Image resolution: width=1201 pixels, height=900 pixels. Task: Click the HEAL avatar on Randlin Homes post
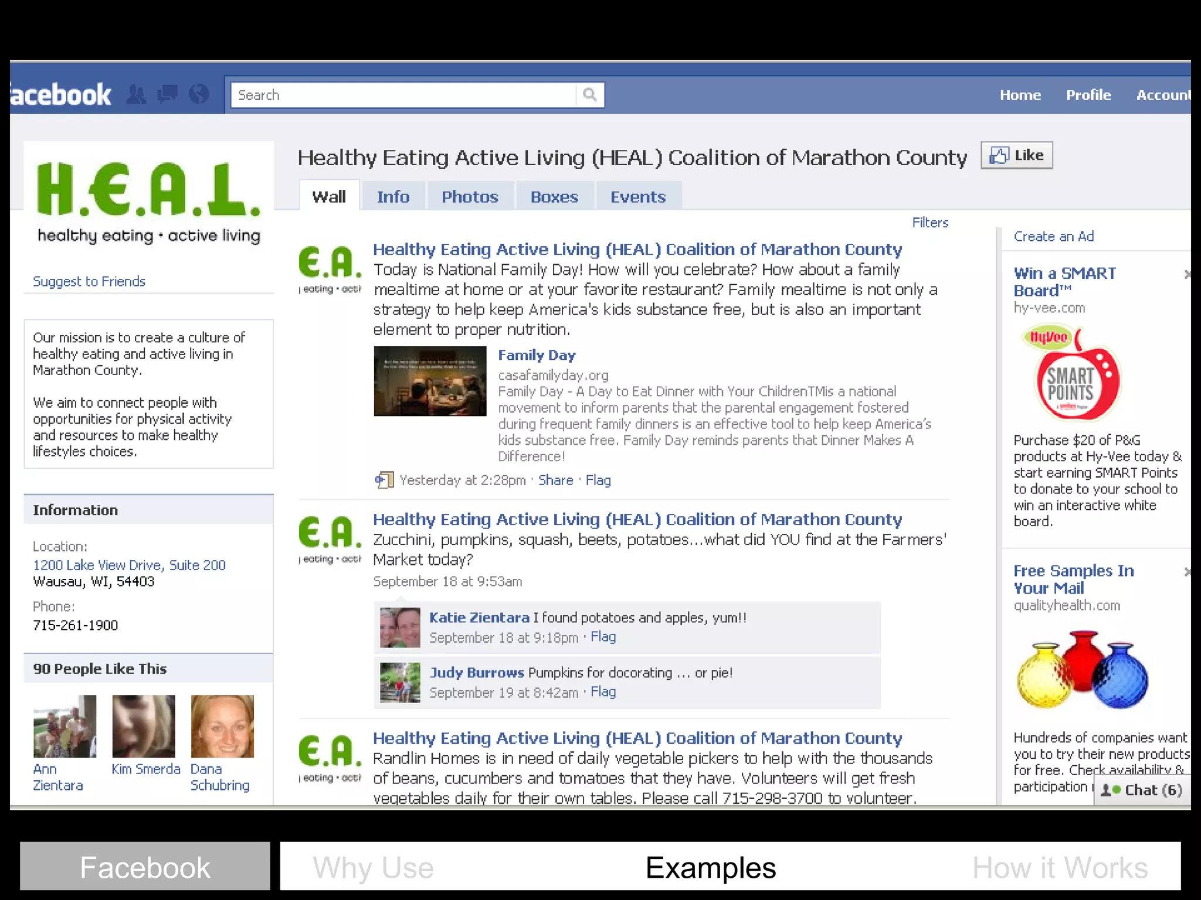click(330, 759)
